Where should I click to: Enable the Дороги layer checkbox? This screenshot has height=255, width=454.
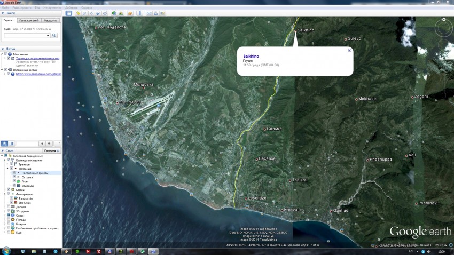click(8, 207)
